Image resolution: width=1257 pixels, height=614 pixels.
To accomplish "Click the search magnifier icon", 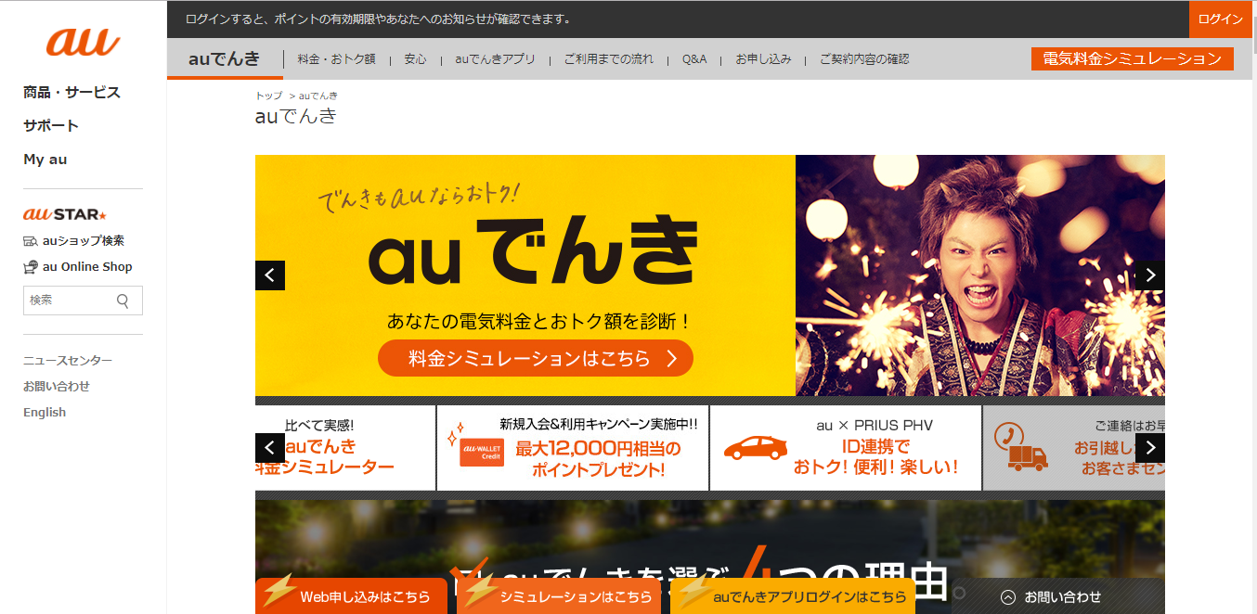I will pyautogui.click(x=123, y=301).
